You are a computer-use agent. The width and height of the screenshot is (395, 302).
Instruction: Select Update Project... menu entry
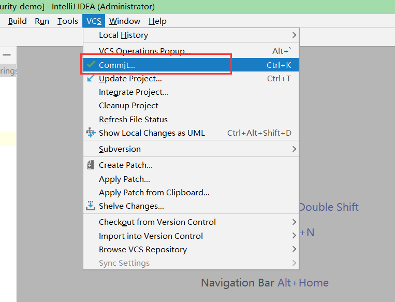[x=191, y=78]
